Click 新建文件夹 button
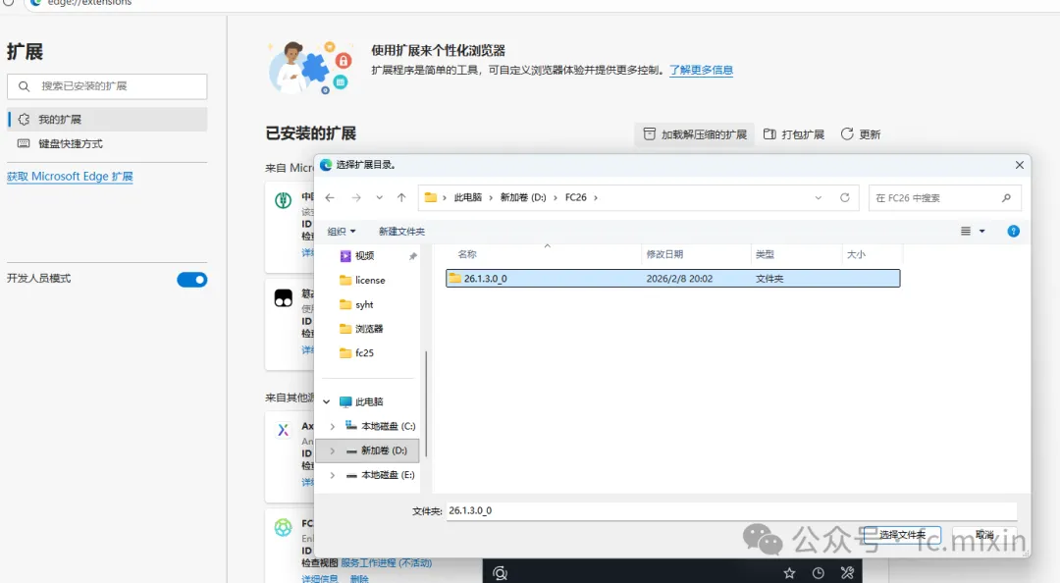 click(x=401, y=232)
